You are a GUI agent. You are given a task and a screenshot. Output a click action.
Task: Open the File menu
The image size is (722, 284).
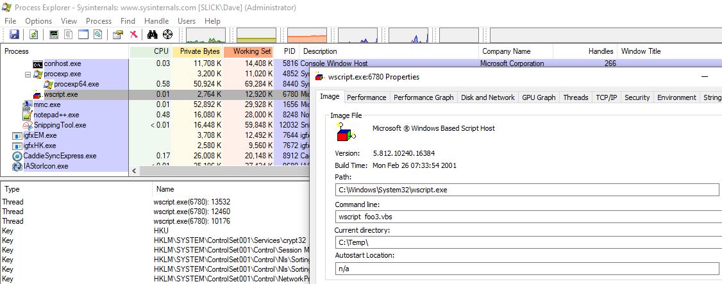pyautogui.click(x=10, y=21)
